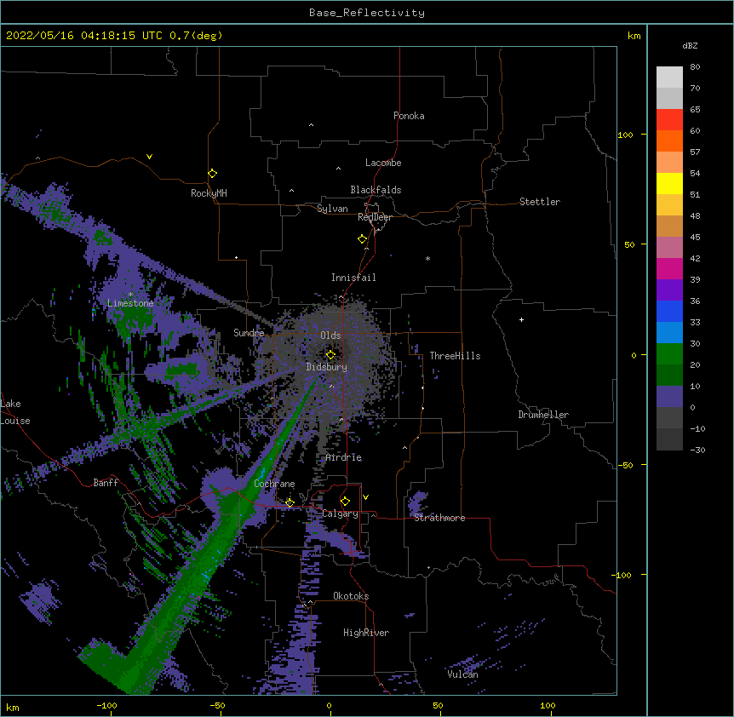This screenshot has width=734, height=717.
Task: Click the ThreeHills label
Action: click(455, 356)
